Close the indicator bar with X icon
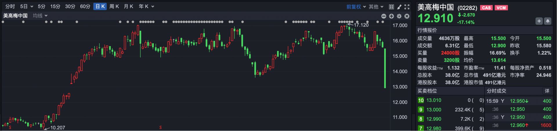 (407, 16)
